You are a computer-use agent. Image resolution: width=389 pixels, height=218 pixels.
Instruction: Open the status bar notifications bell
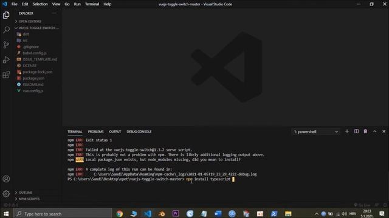click(385, 205)
